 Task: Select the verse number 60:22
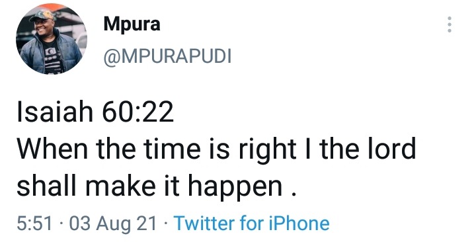point(138,112)
